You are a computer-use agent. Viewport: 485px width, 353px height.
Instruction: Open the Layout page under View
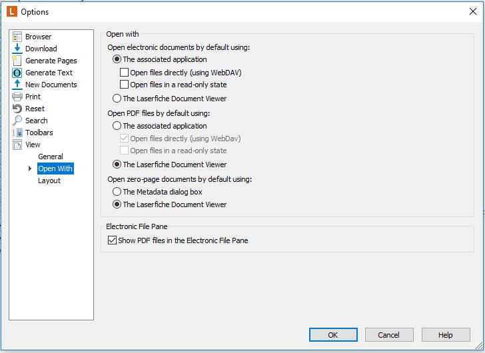pos(49,180)
